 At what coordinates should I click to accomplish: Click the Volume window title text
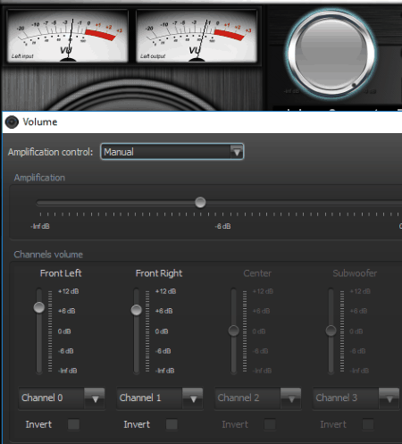(40, 122)
